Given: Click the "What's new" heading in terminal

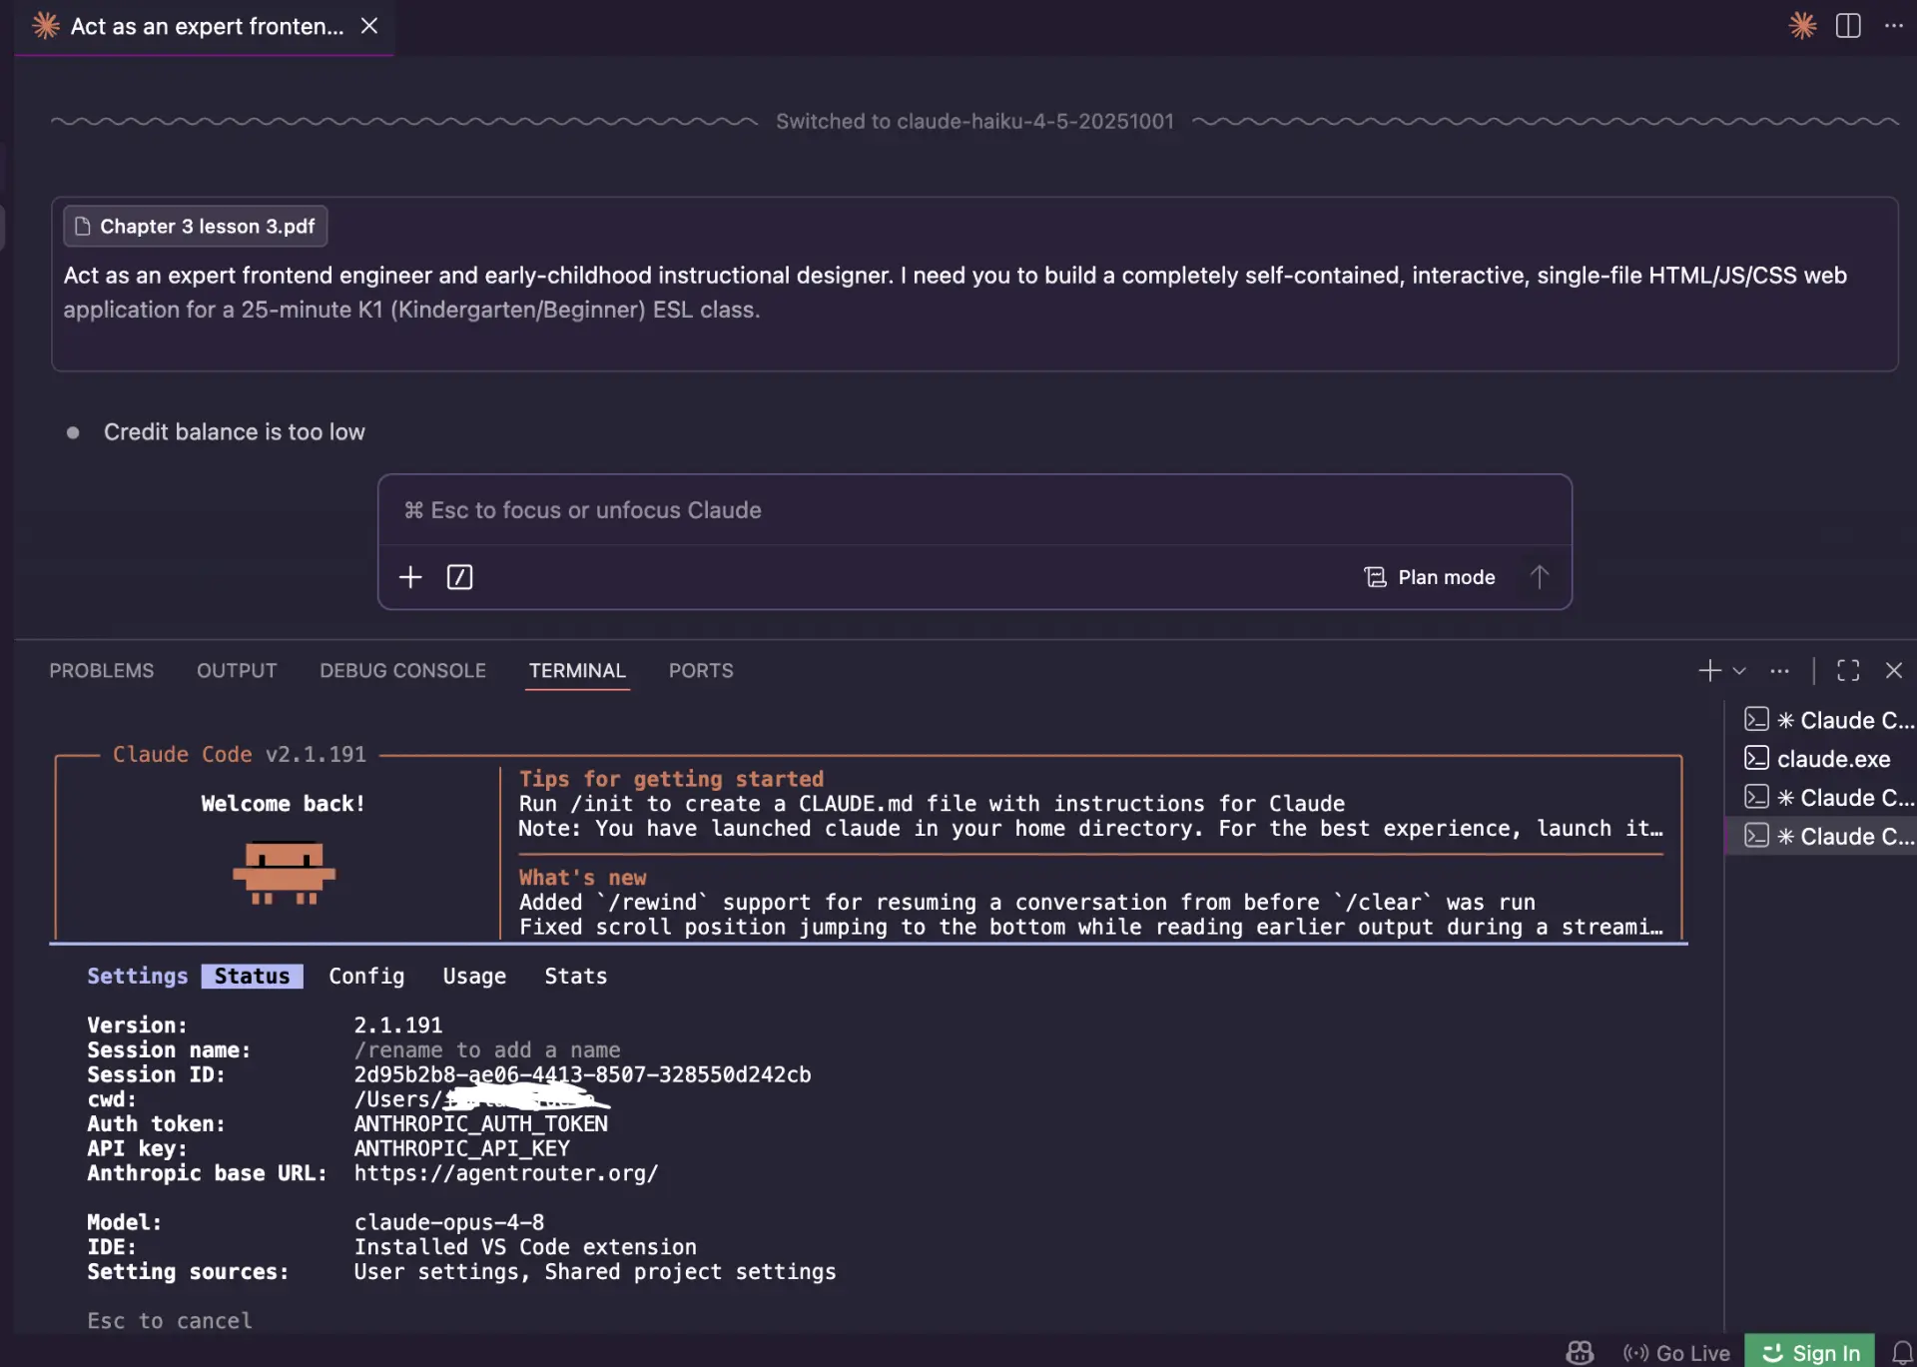Looking at the screenshot, I should pos(582,878).
